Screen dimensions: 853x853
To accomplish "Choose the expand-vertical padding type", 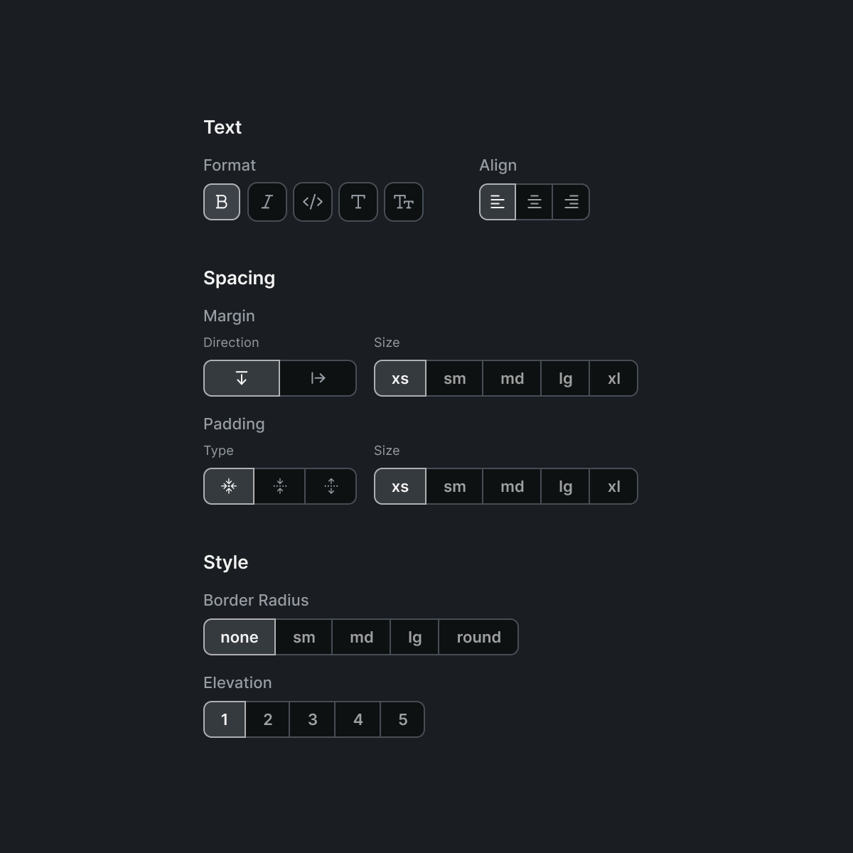I will [x=331, y=486].
